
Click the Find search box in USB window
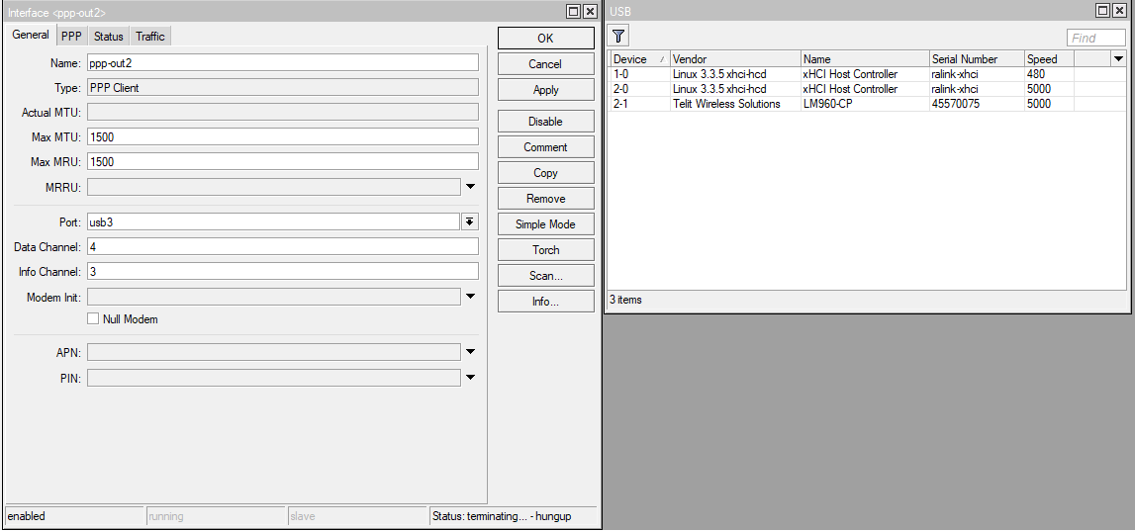click(1095, 38)
